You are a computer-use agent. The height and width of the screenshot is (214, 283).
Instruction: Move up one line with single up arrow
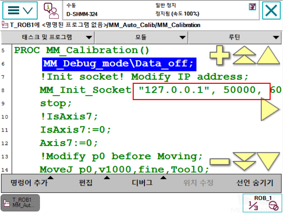[268, 55]
